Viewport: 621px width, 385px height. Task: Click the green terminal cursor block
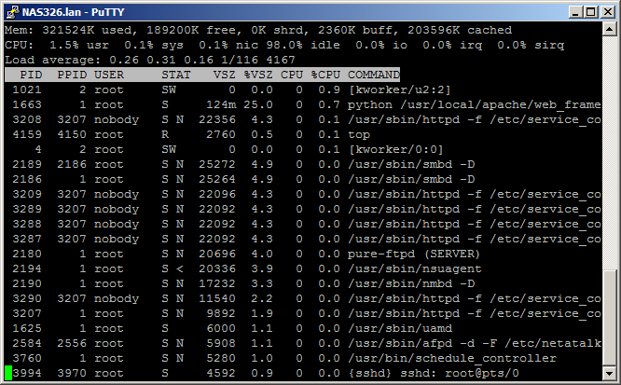(x=8, y=373)
